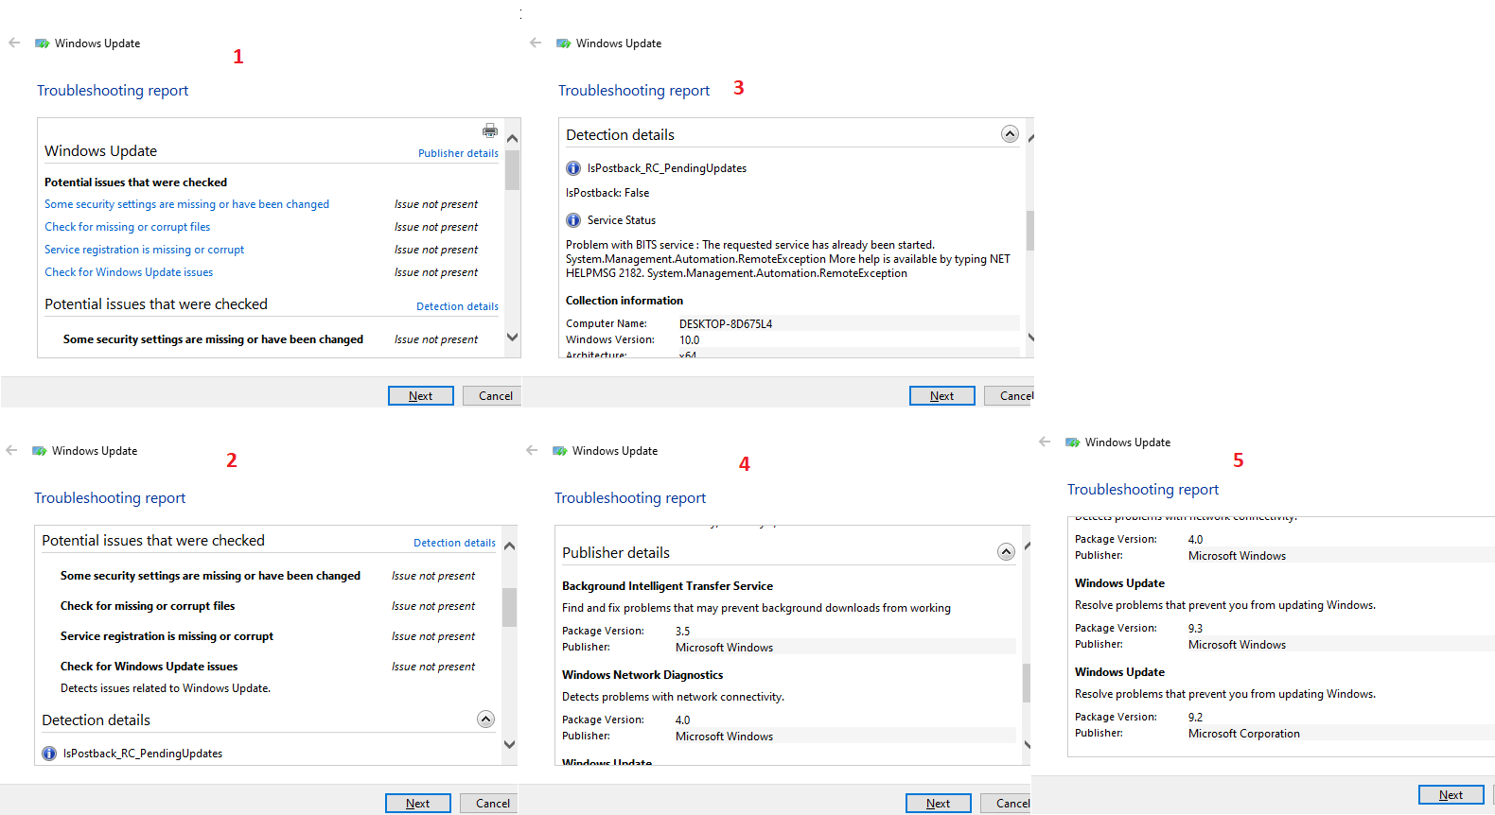Click the scrollbar thumb in the window with the print icon

(512, 170)
